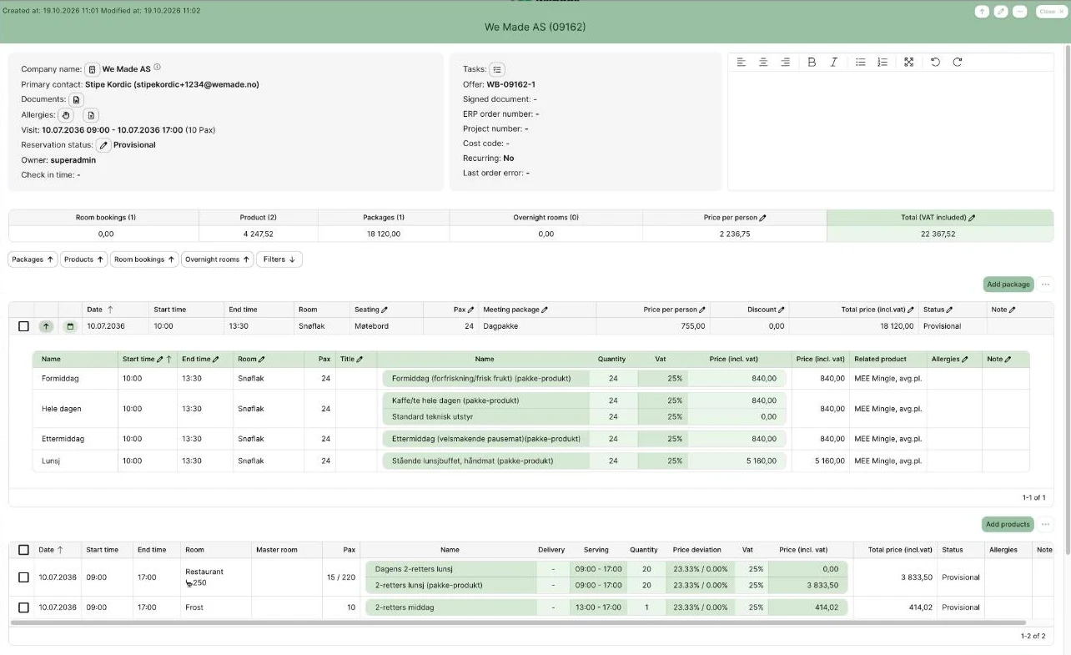1071x655 pixels.
Task: Apply bold formatting in notes editor
Action: click(x=812, y=63)
